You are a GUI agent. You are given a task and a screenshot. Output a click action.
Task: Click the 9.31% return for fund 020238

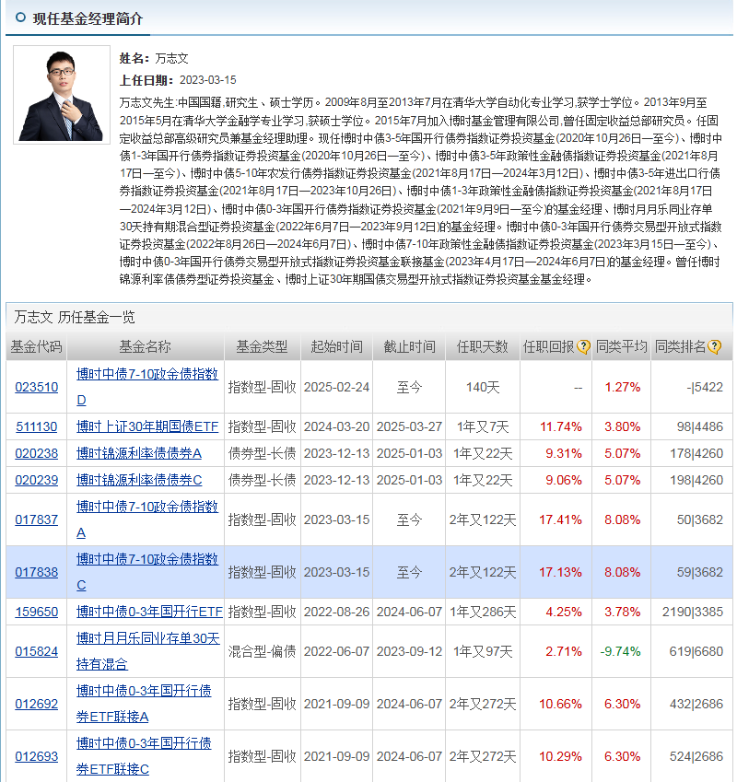click(564, 453)
